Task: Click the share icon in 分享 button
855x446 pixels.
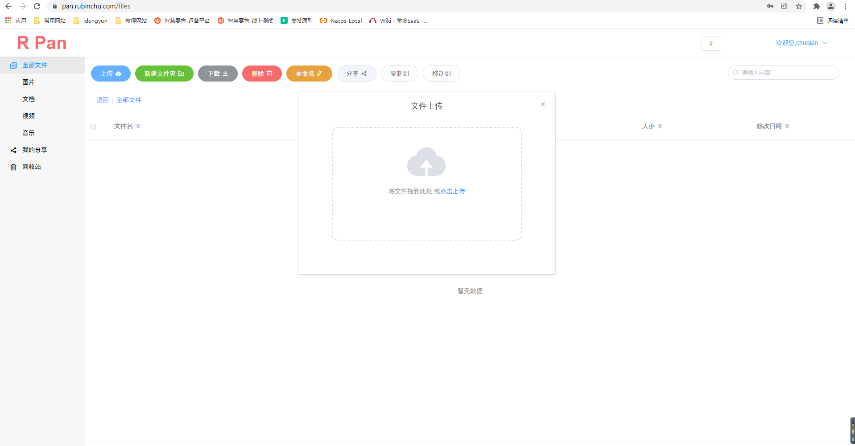Action: point(364,74)
